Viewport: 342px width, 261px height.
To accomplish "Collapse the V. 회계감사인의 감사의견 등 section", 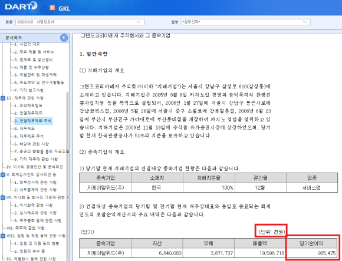I will pos(3,174).
